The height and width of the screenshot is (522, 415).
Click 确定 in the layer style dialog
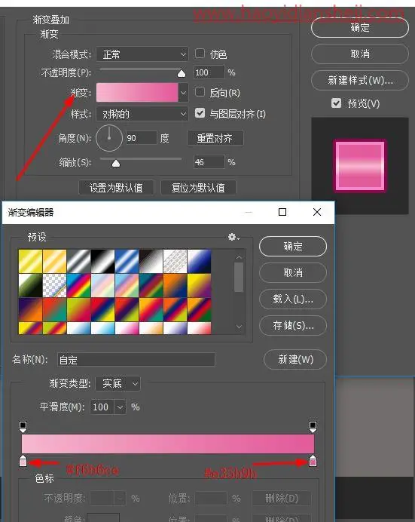(x=360, y=28)
